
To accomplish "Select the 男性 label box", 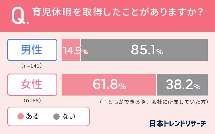I will tap(32, 50).
